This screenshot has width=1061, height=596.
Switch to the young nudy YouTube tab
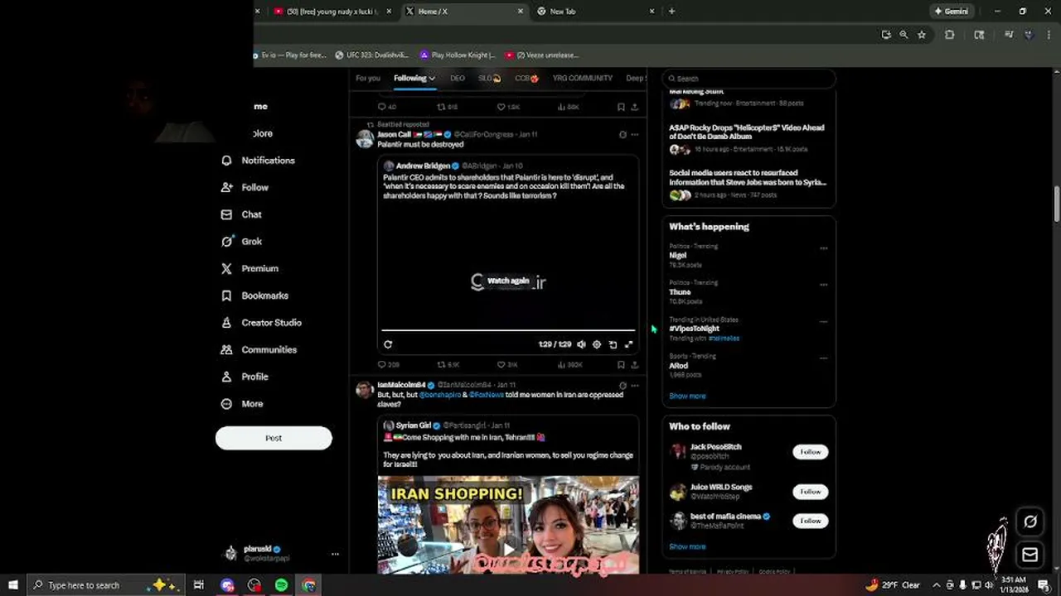point(332,12)
